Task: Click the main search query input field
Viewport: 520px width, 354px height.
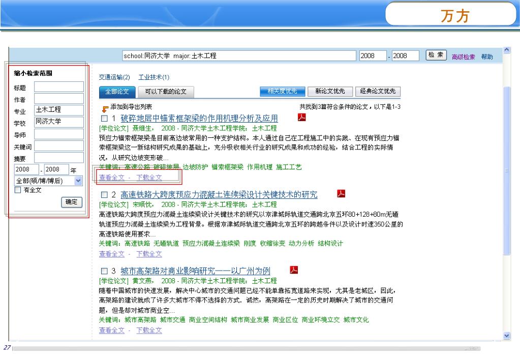Action: [x=239, y=56]
